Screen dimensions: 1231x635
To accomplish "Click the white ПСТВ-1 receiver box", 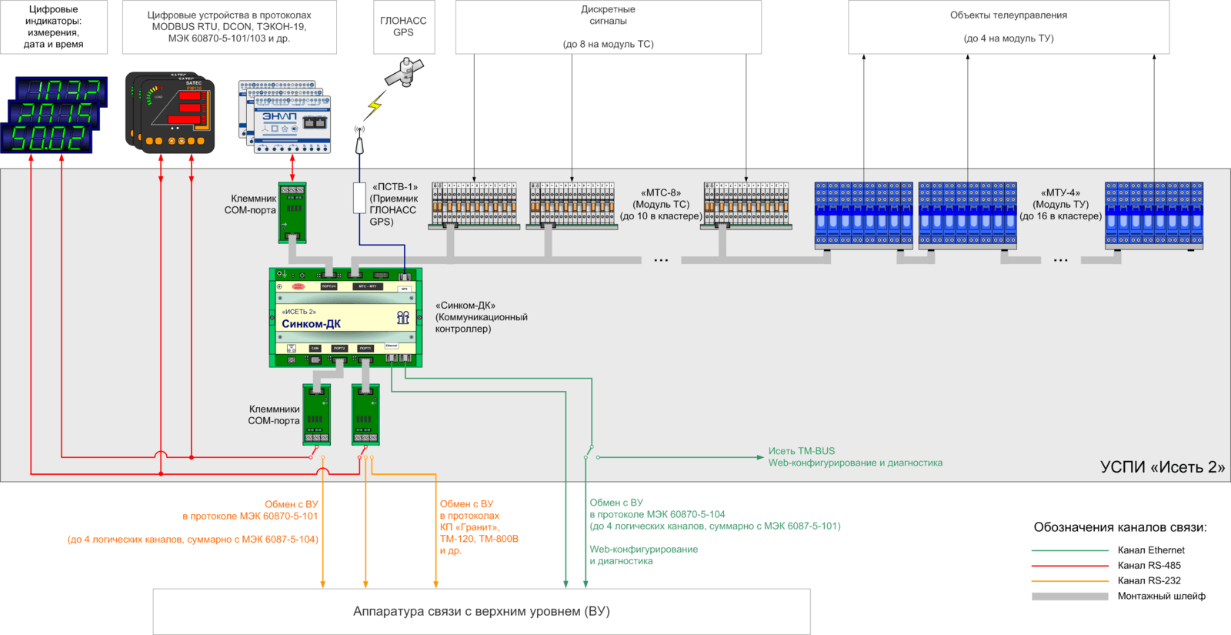I will (359, 198).
